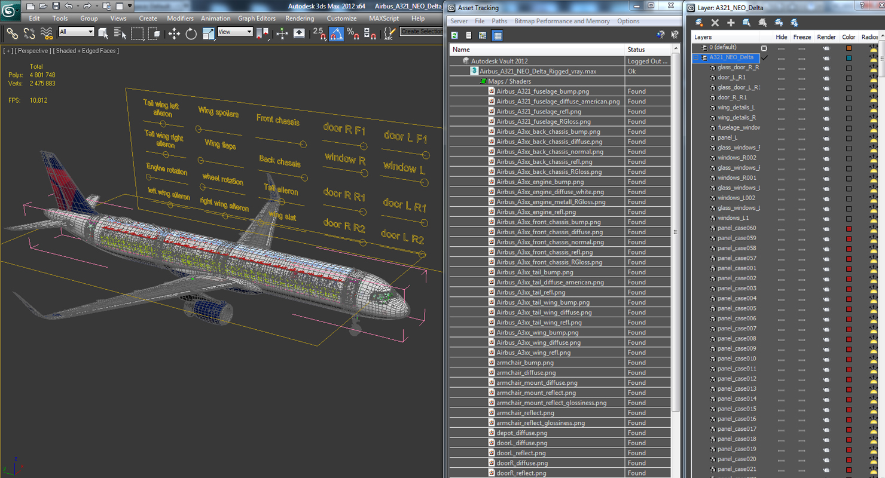885x478 pixels.
Task: Open the Edit menu
Action: 35,19
